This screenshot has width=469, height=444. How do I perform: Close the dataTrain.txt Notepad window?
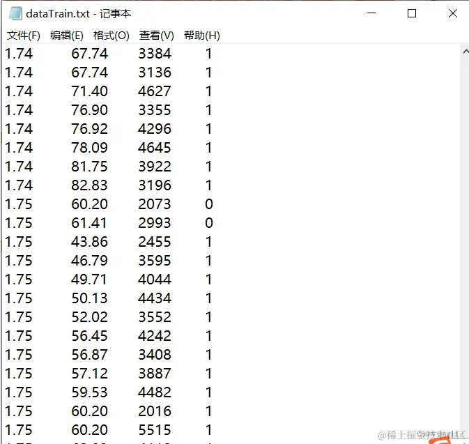click(x=453, y=13)
